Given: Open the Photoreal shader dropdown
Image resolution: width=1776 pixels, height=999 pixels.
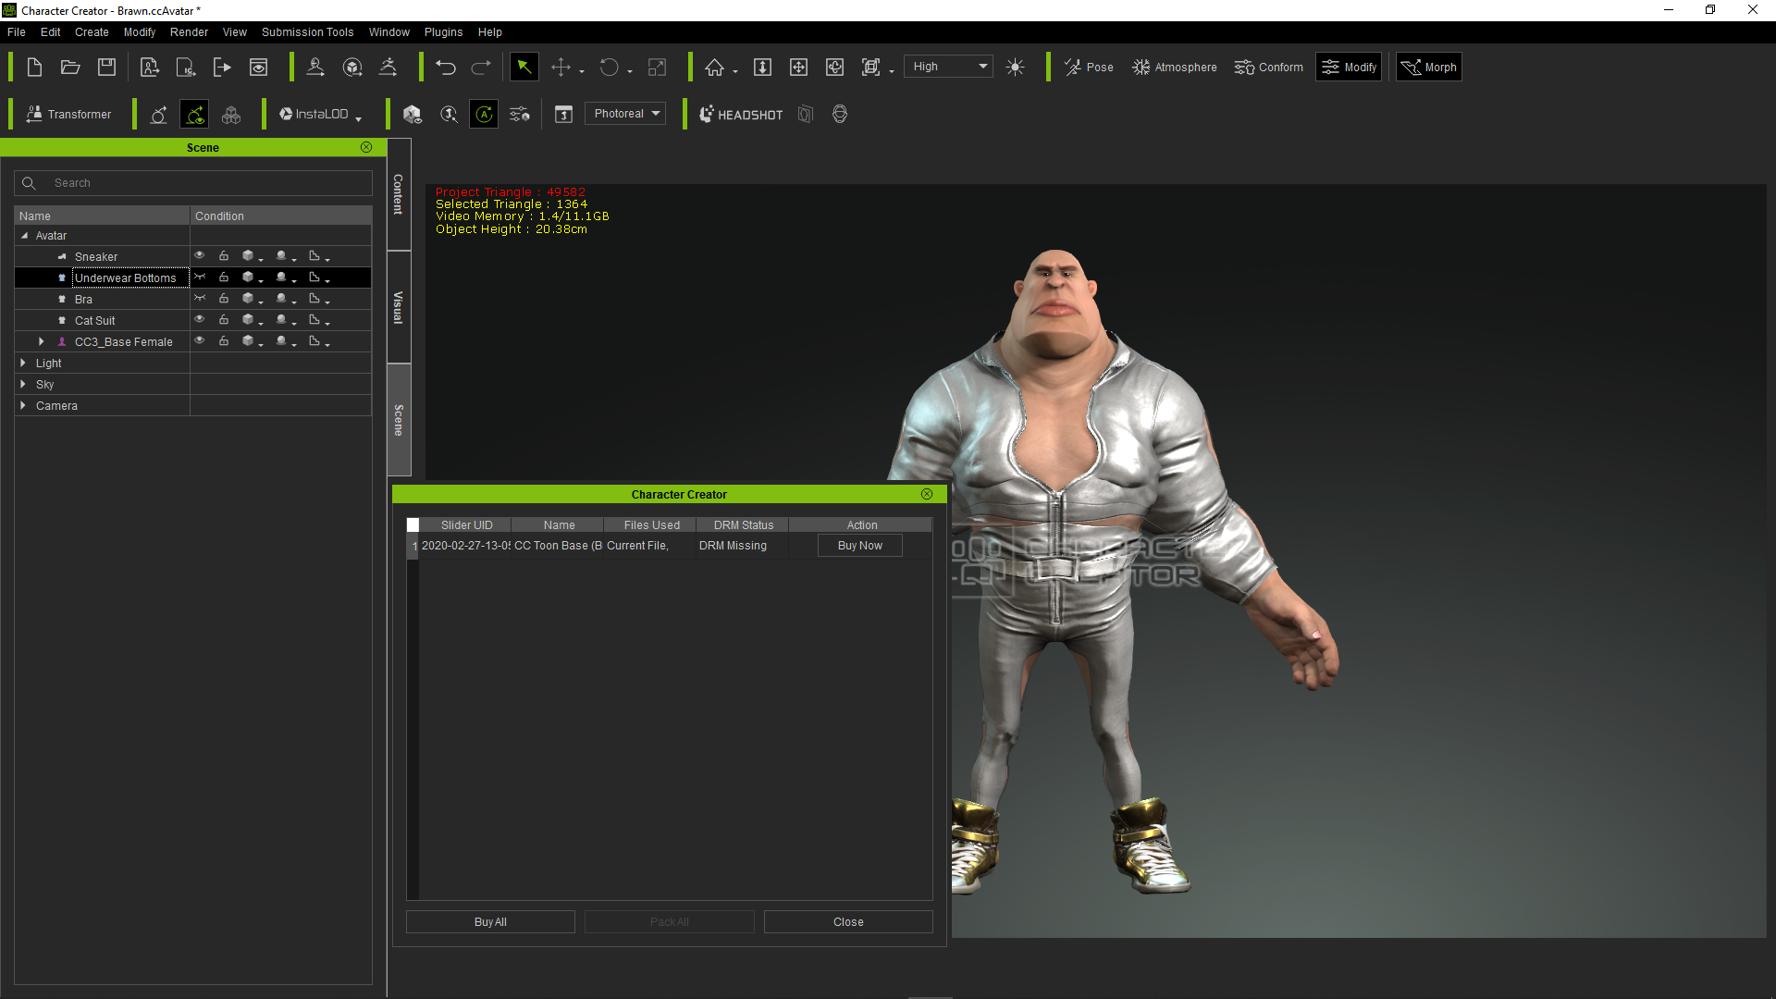Looking at the screenshot, I should click(625, 114).
